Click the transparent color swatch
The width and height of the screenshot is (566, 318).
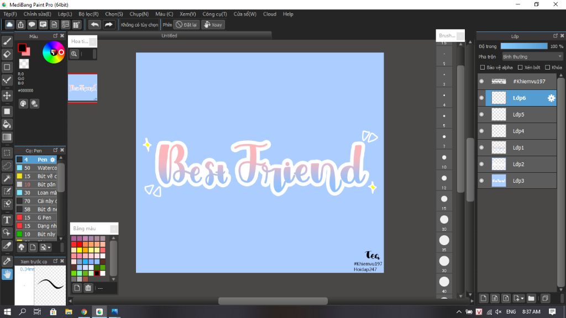(24, 64)
